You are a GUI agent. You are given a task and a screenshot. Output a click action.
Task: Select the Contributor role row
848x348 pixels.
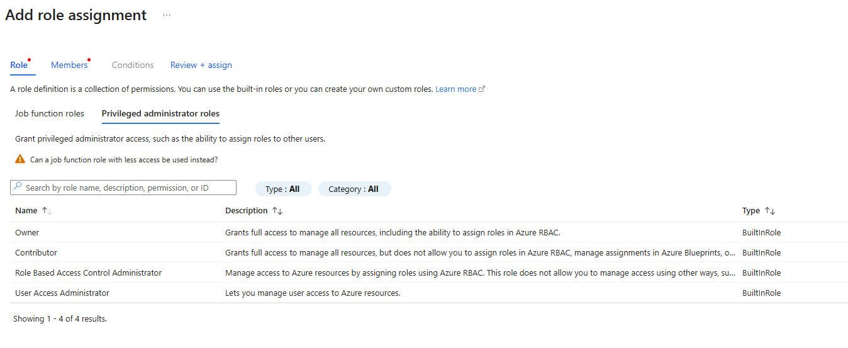pos(429,252)
